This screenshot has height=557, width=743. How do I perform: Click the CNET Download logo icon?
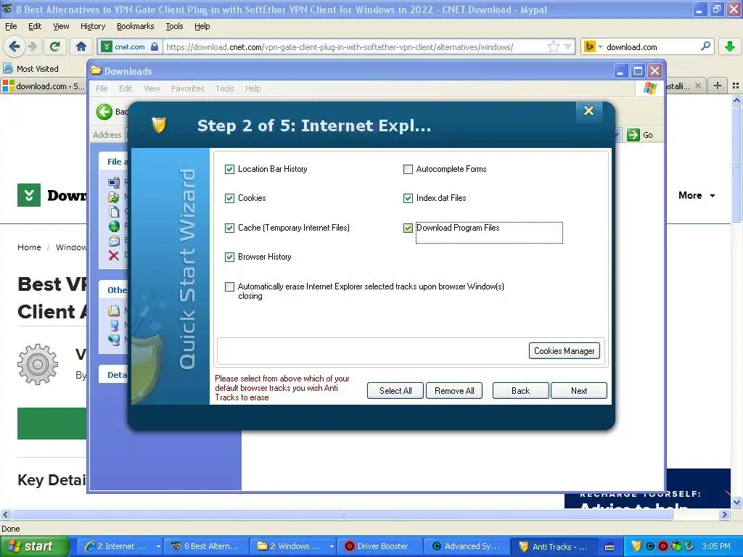(29, 195)
